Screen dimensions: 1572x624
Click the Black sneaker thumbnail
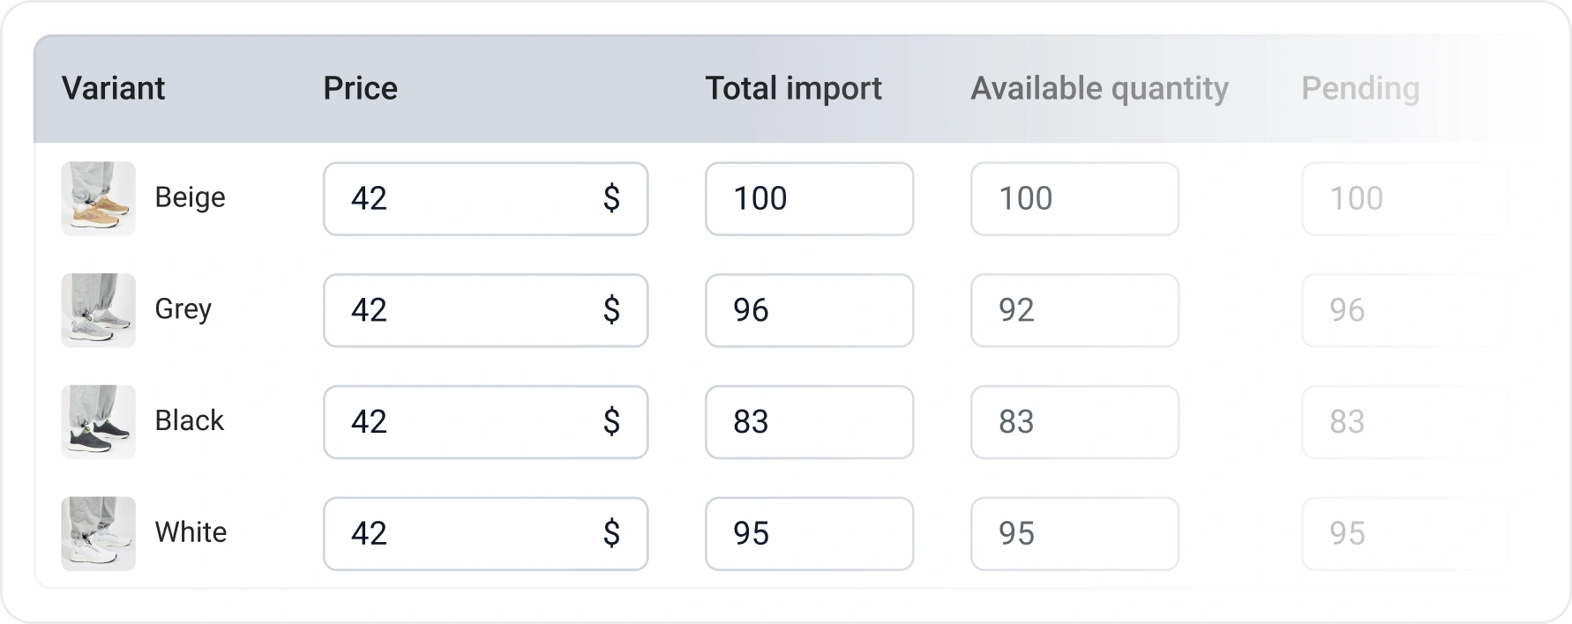98,421
